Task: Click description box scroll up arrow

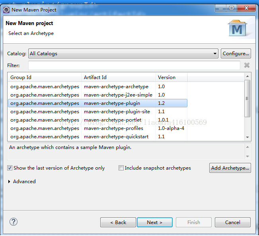Action: point(247,147)
